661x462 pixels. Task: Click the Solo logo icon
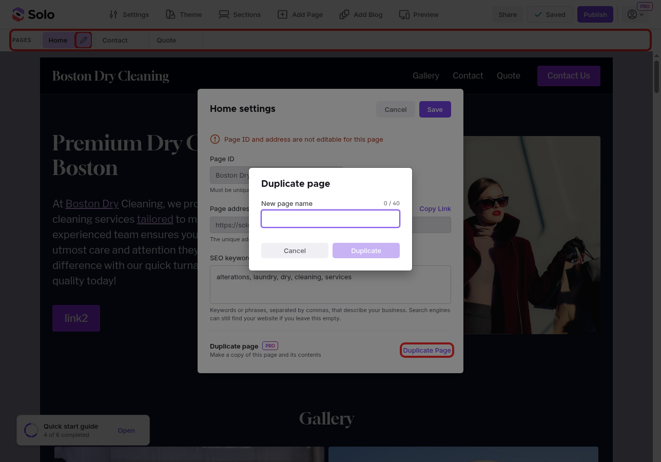coord(18,14)
